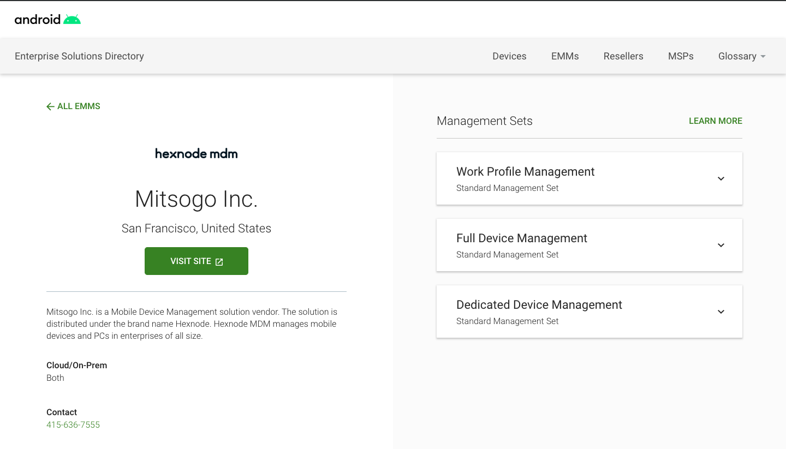Click the ALL EMMS link text

tap(79, 106)
